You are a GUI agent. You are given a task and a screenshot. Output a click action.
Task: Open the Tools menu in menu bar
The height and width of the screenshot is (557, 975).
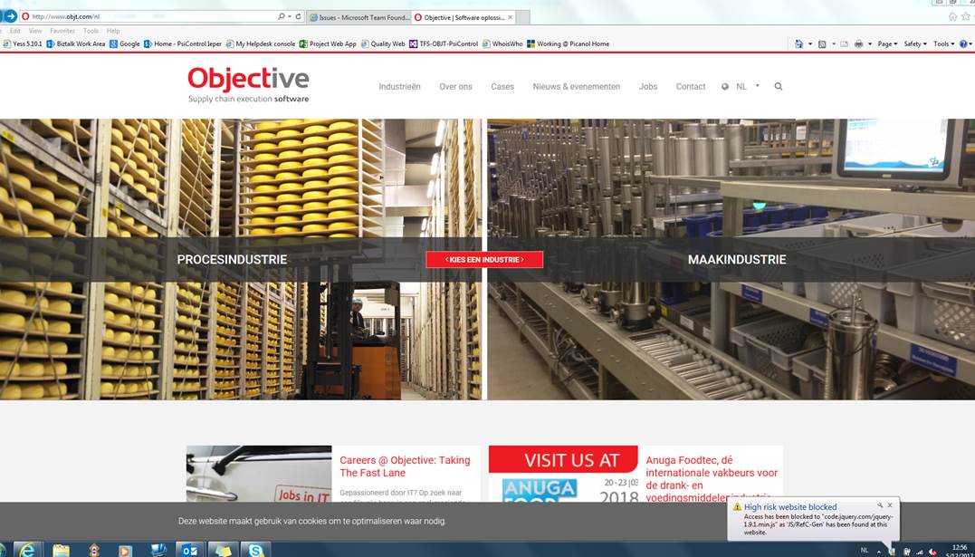pos(91,31)
